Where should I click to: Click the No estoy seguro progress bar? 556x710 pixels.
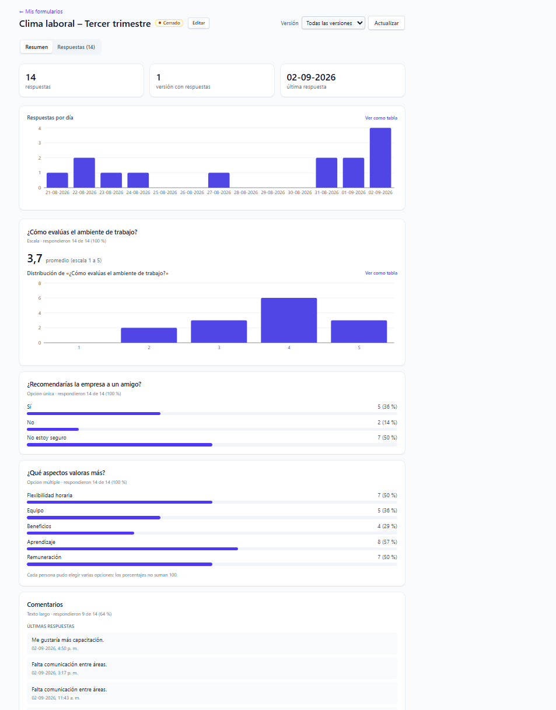(212, 444)
